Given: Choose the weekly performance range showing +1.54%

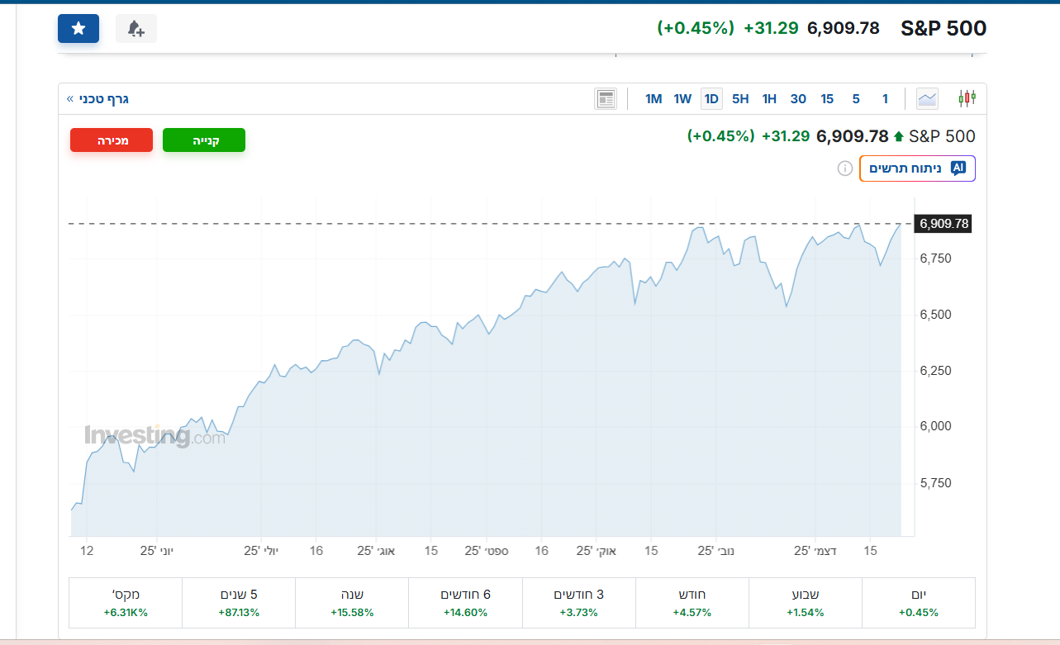Looking at the screenshot, I should (x=805, y=603).
